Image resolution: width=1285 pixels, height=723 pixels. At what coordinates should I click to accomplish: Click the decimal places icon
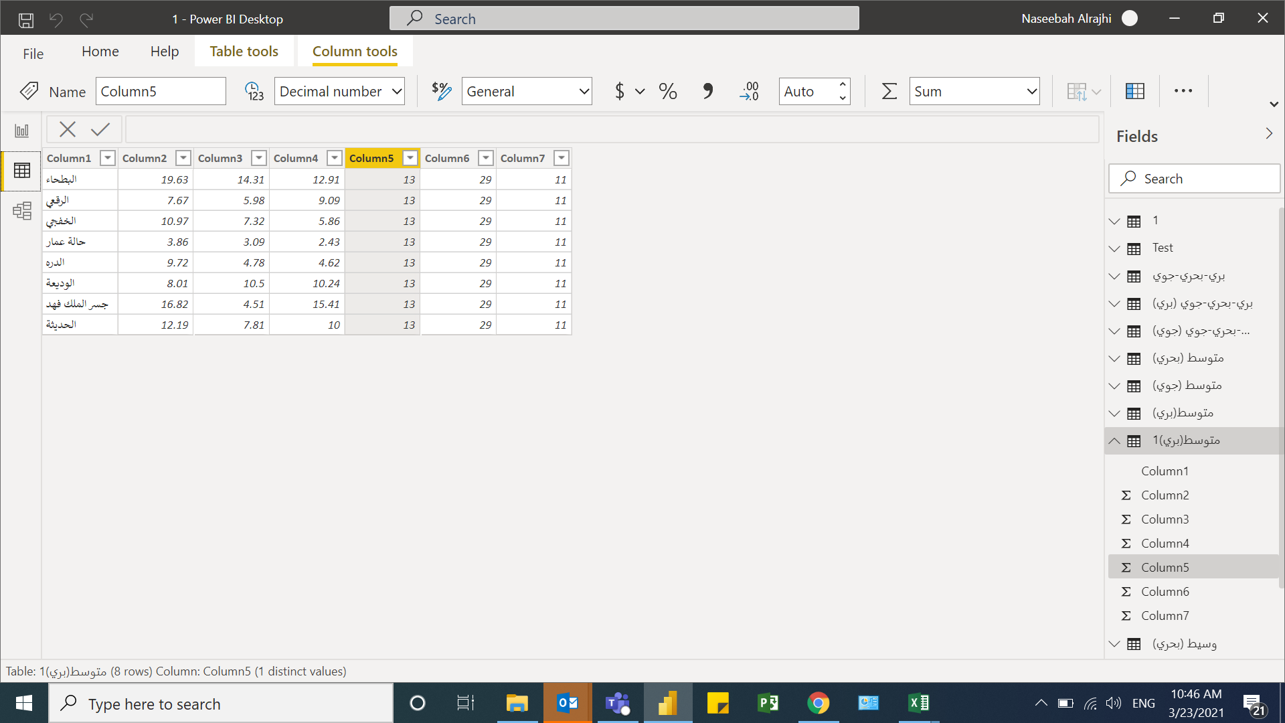(x=749, y=91)
